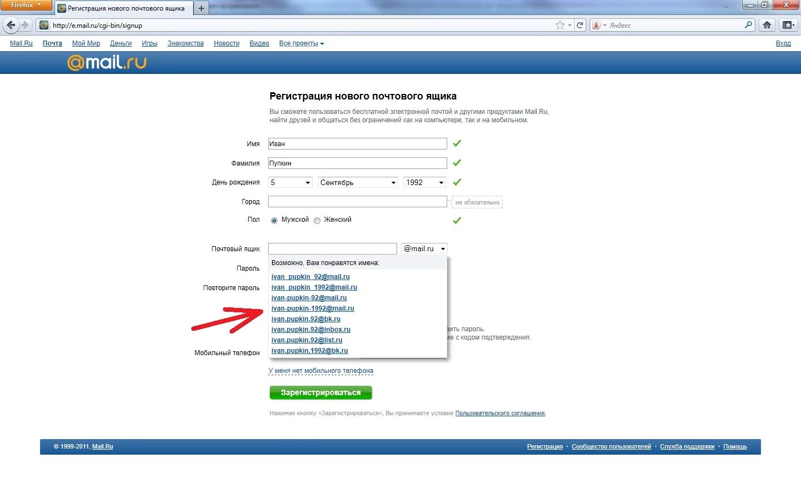Open the birth year dropdown 1992
Screen dimensions: 801x478
[x=424, y=182]
